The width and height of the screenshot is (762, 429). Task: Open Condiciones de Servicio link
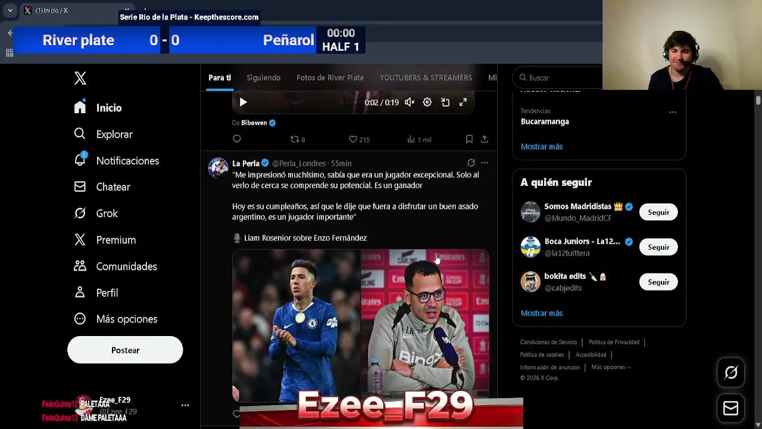pos(548,342)
